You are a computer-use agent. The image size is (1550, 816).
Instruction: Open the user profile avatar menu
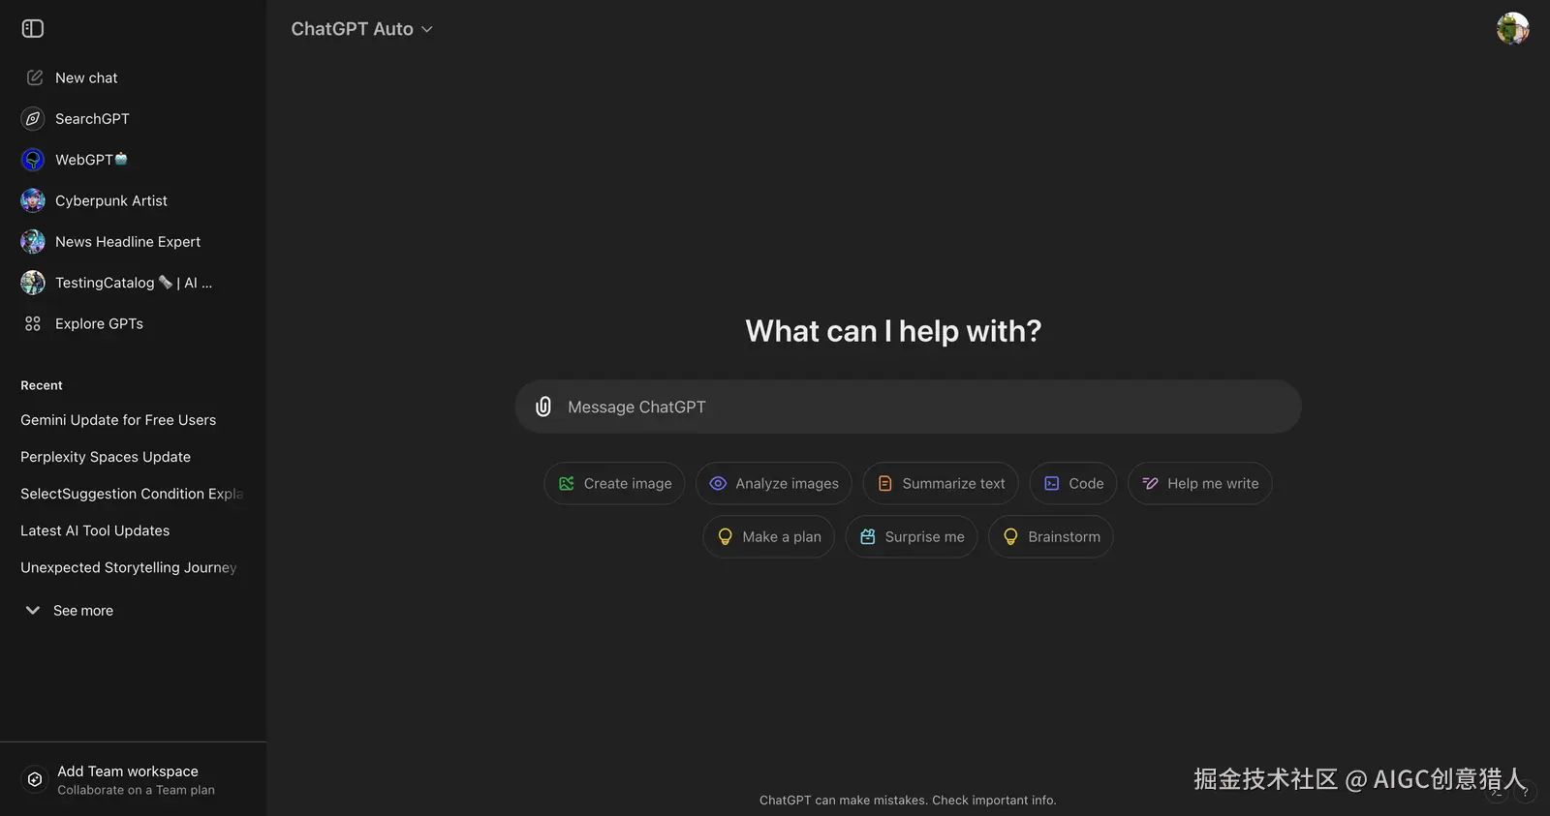click(x=1512, y=29)
